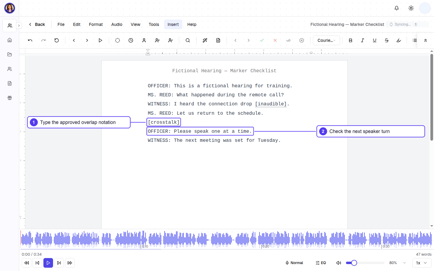Skip to start of audio
Viewport: 434px width, 271px height.
pos(37,263)
